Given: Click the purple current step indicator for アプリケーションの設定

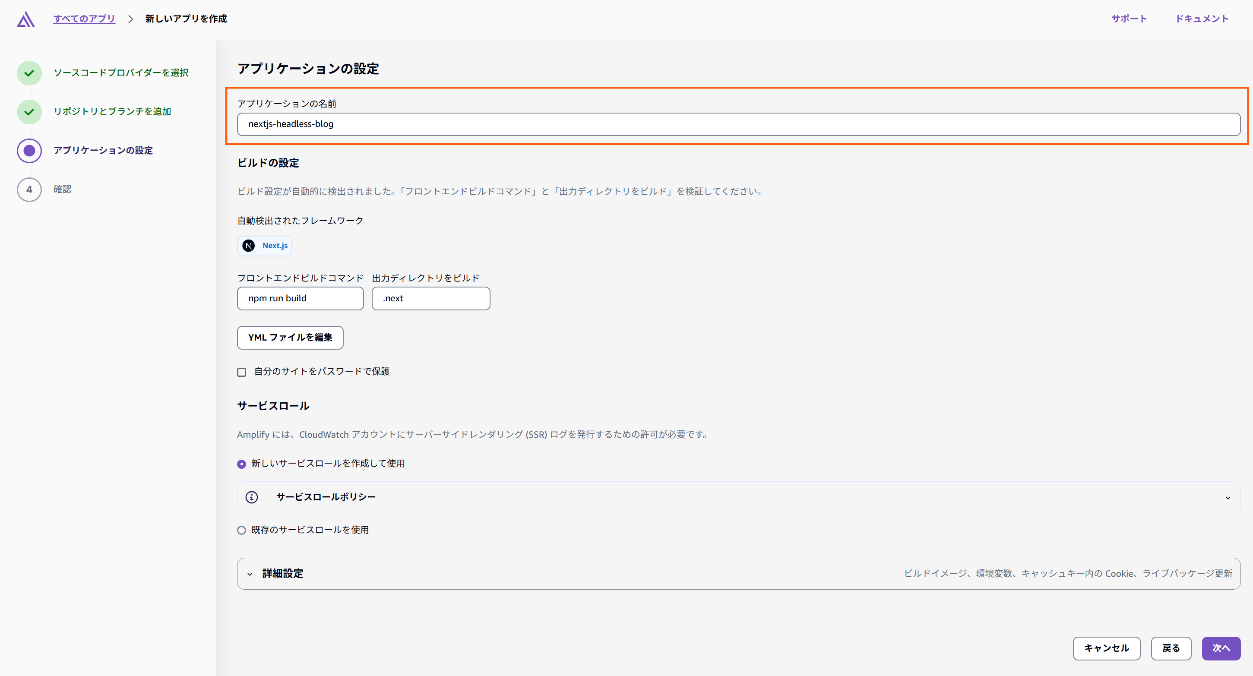Looking at the screenshot, I should pyautogui.click(x=29, y=150).
